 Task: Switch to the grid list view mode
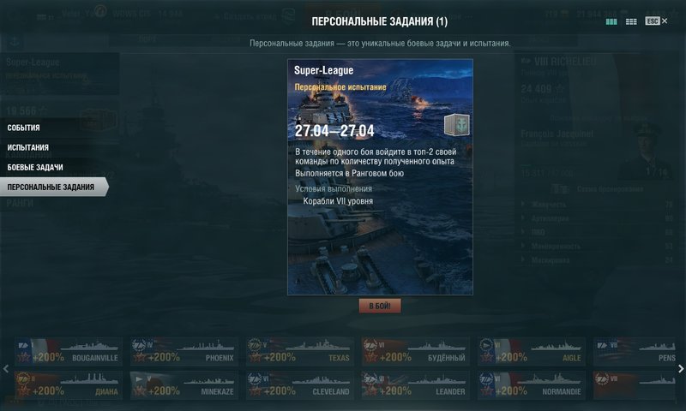(631, 21)
